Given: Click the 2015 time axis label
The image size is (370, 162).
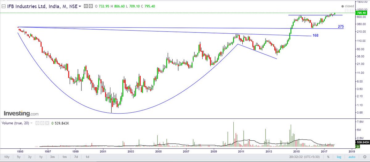Looking at the screenshot, I should coord(296,152).
